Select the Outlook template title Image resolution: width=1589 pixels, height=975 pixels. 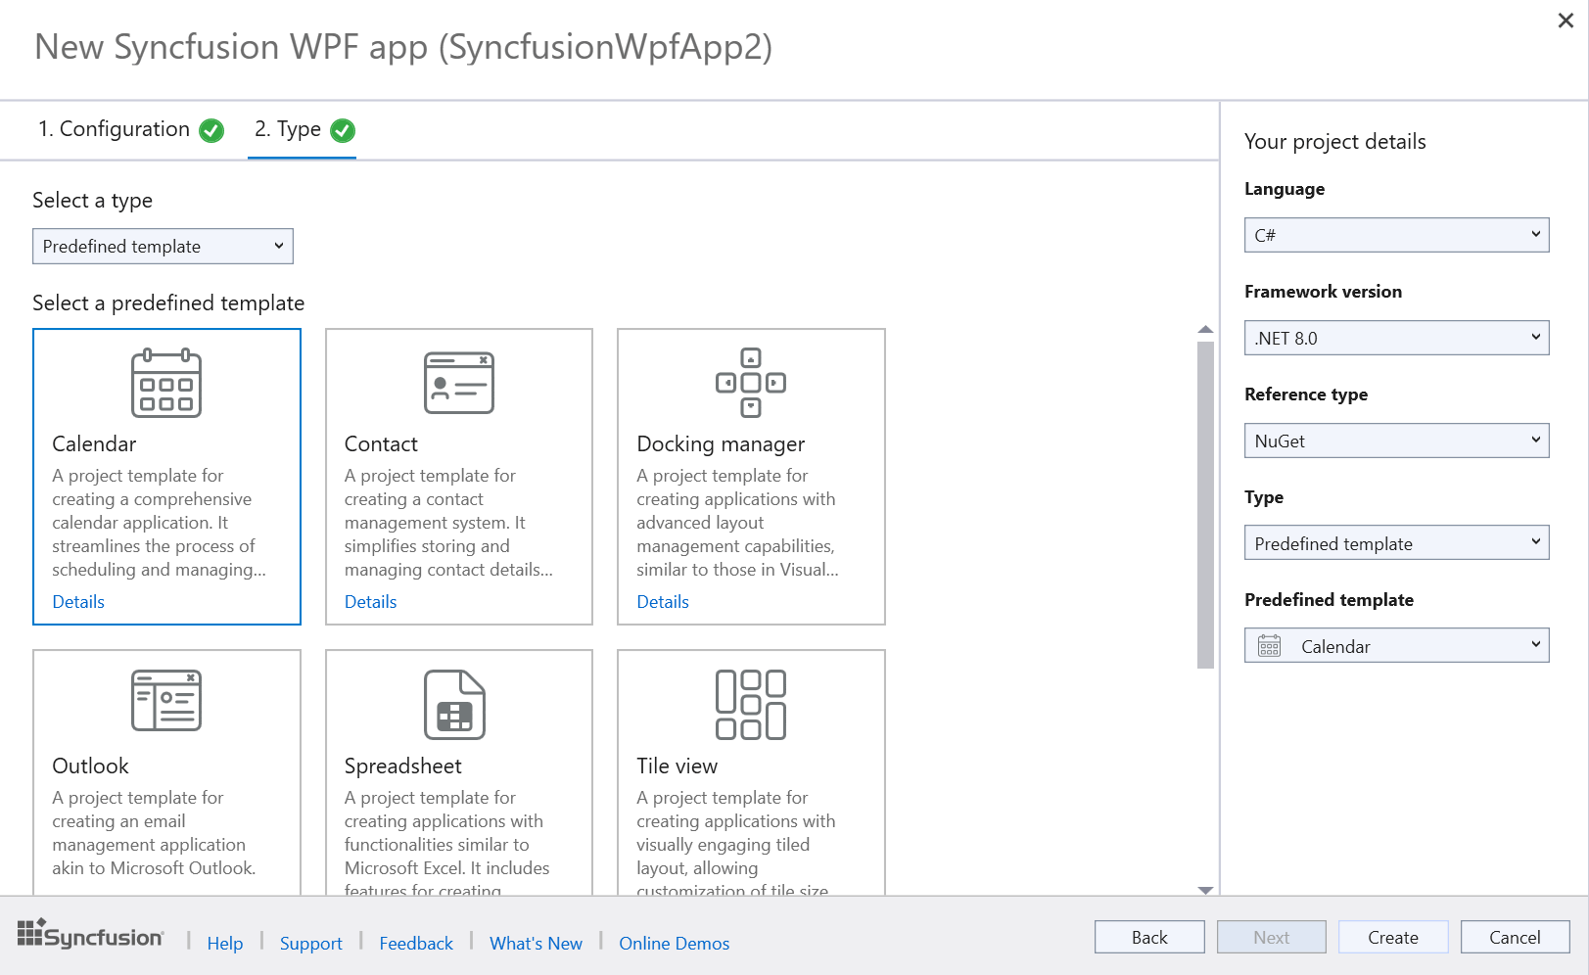point(90,766)
